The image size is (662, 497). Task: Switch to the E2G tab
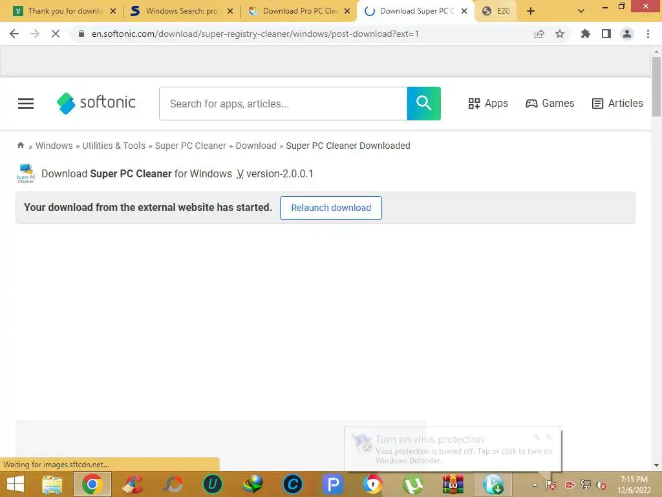point(497,11)
